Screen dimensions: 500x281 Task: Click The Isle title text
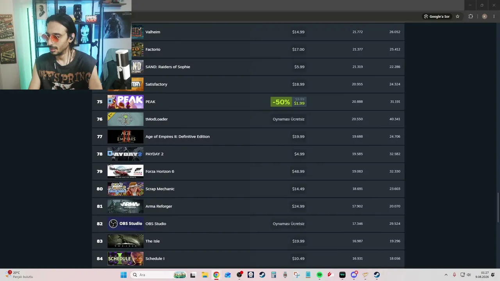[152, 241]
